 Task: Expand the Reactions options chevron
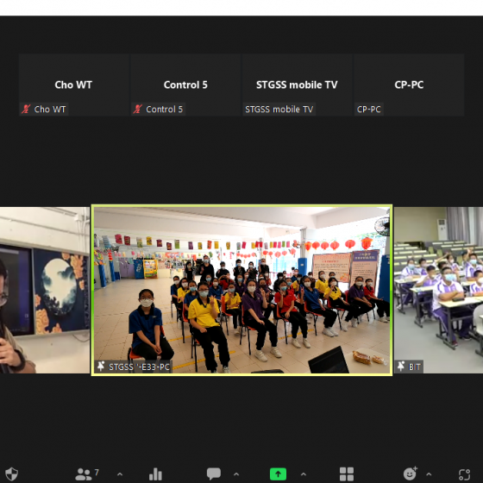point(429,474)
